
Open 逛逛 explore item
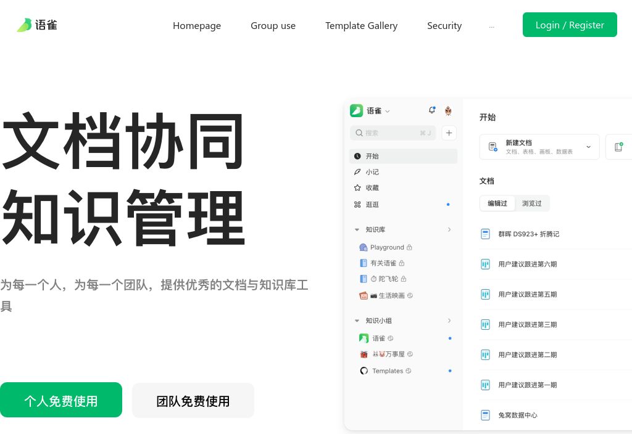[372, 205]
